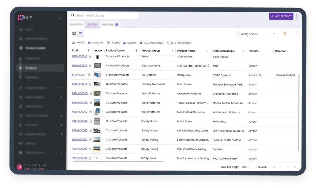Screen dimensions: 316x188
Task: Click the Export toolbar button
Action: pyautogui.click(x=79, y=43)
